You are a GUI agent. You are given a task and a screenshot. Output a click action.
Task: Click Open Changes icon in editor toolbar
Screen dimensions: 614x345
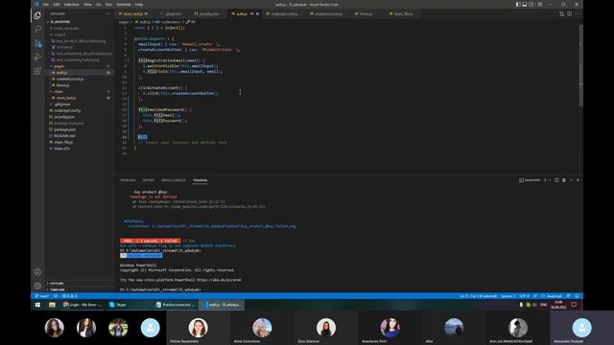pyautogui.click(x=561, y=13)
